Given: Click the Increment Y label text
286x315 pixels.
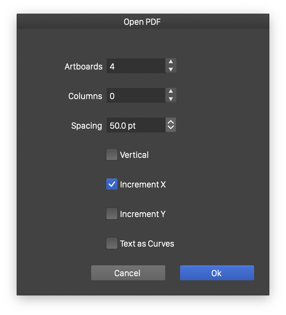Looking at the screenshot, I should point(143,214).
